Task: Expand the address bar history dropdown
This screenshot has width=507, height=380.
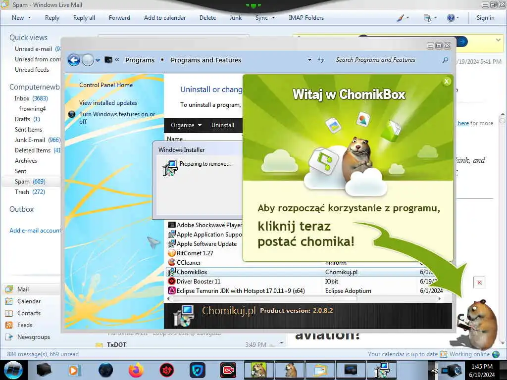Action: (x=309, y=60)
